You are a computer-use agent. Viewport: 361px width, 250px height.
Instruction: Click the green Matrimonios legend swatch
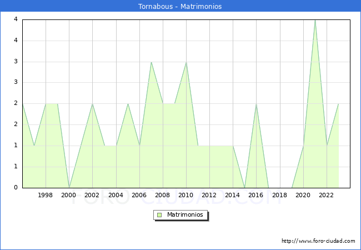pyautogui.click(x=159, y=215)
